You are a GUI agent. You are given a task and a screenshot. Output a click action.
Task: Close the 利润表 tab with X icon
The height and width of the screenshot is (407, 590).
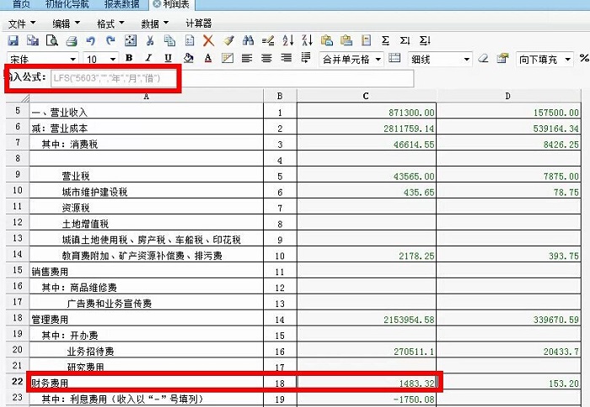(156, 3)
